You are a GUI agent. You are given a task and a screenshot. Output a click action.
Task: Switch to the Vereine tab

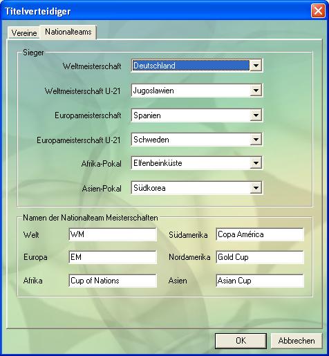24,33
